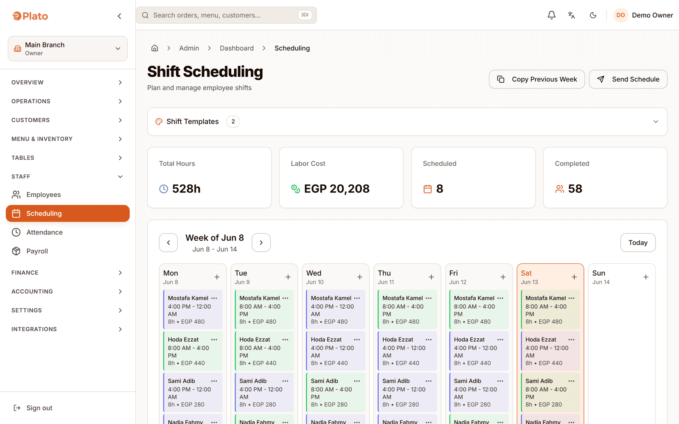Click the Plato logo
This screenshot has width=679, height=424.
point(30,16)
